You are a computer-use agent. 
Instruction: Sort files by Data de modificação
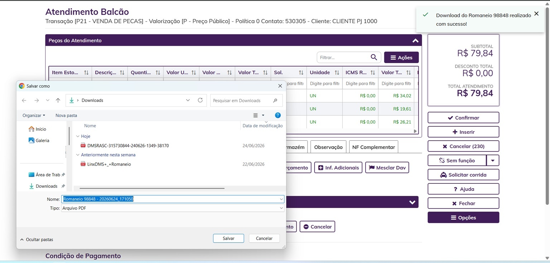click(262, 126)
